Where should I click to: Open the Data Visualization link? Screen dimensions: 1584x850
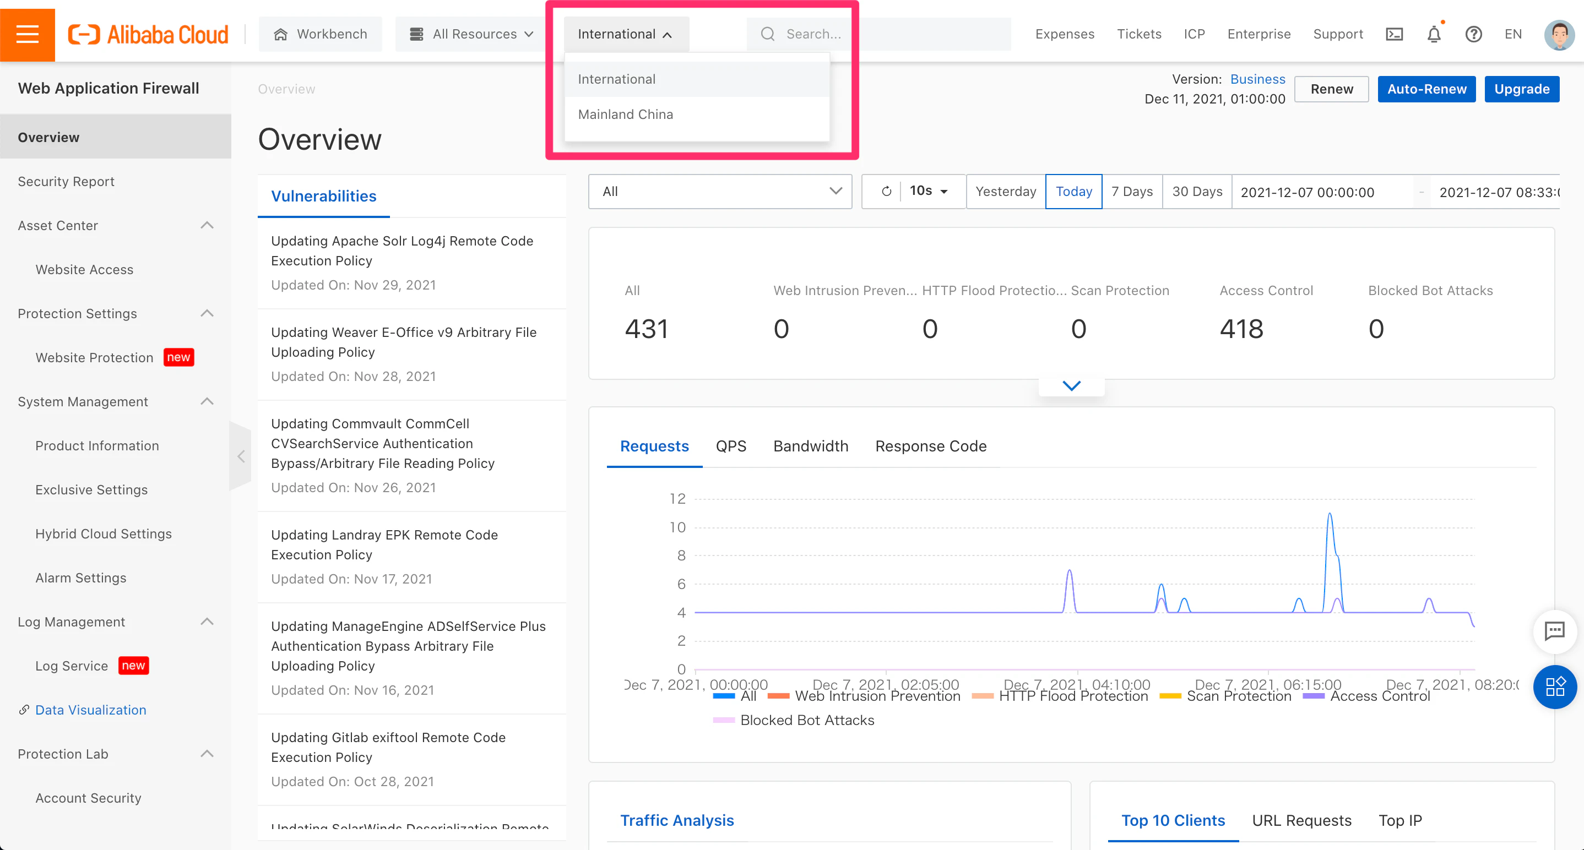90,710
